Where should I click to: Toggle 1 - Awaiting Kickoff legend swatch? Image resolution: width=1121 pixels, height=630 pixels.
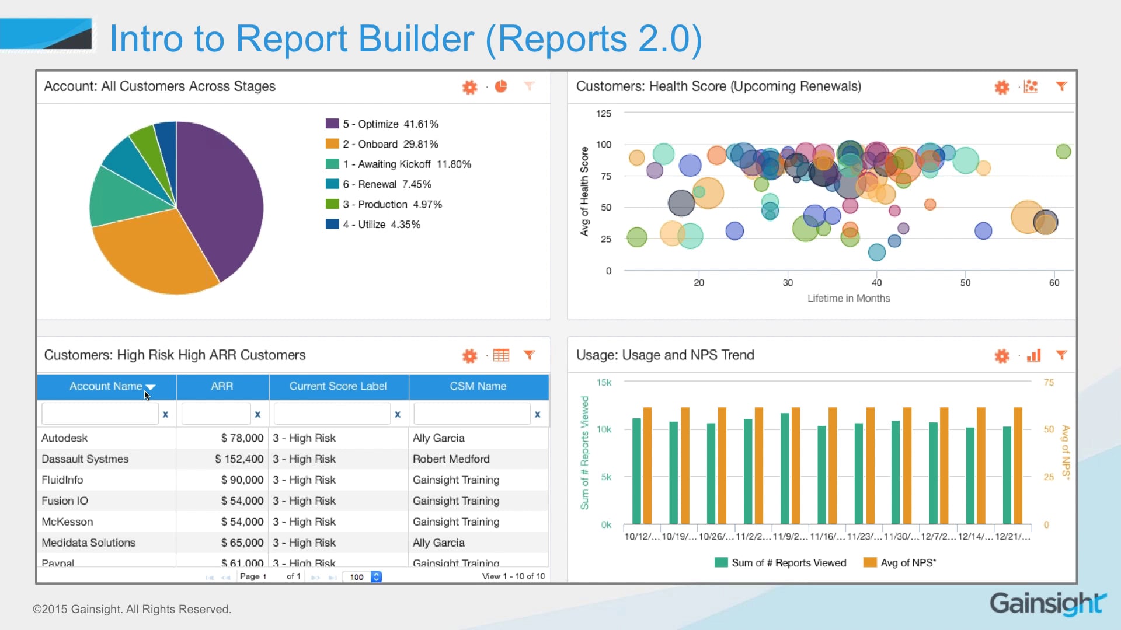(332, 164)
